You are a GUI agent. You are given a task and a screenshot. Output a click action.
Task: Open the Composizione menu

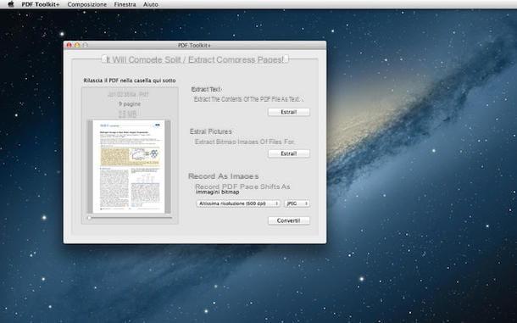click(x=87, y=4)
